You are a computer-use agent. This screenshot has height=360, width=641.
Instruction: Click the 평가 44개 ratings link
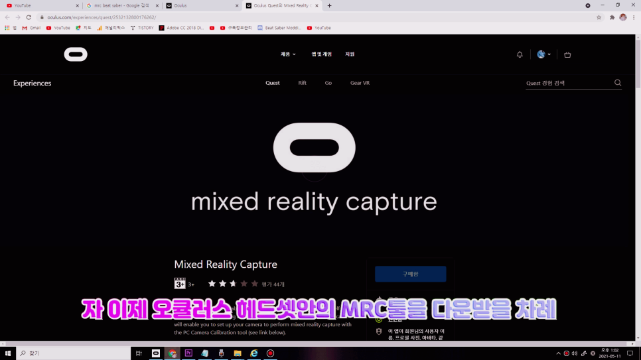coord(273,284)
